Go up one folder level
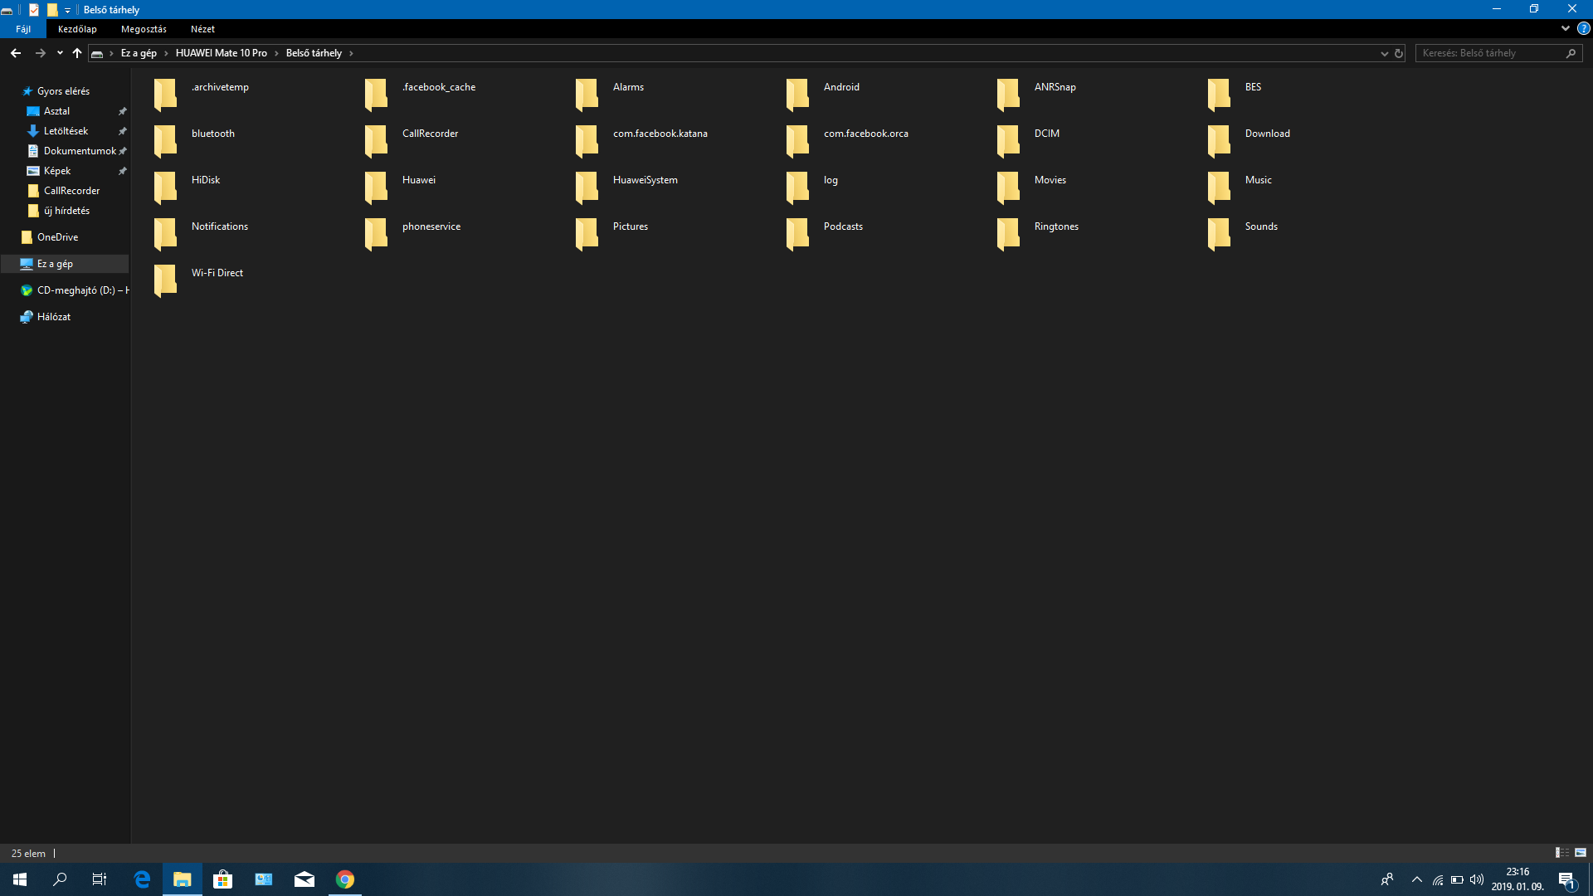The width and height of the screenshot is (1593, 896). pyautogui.click(x=77, y=53)
